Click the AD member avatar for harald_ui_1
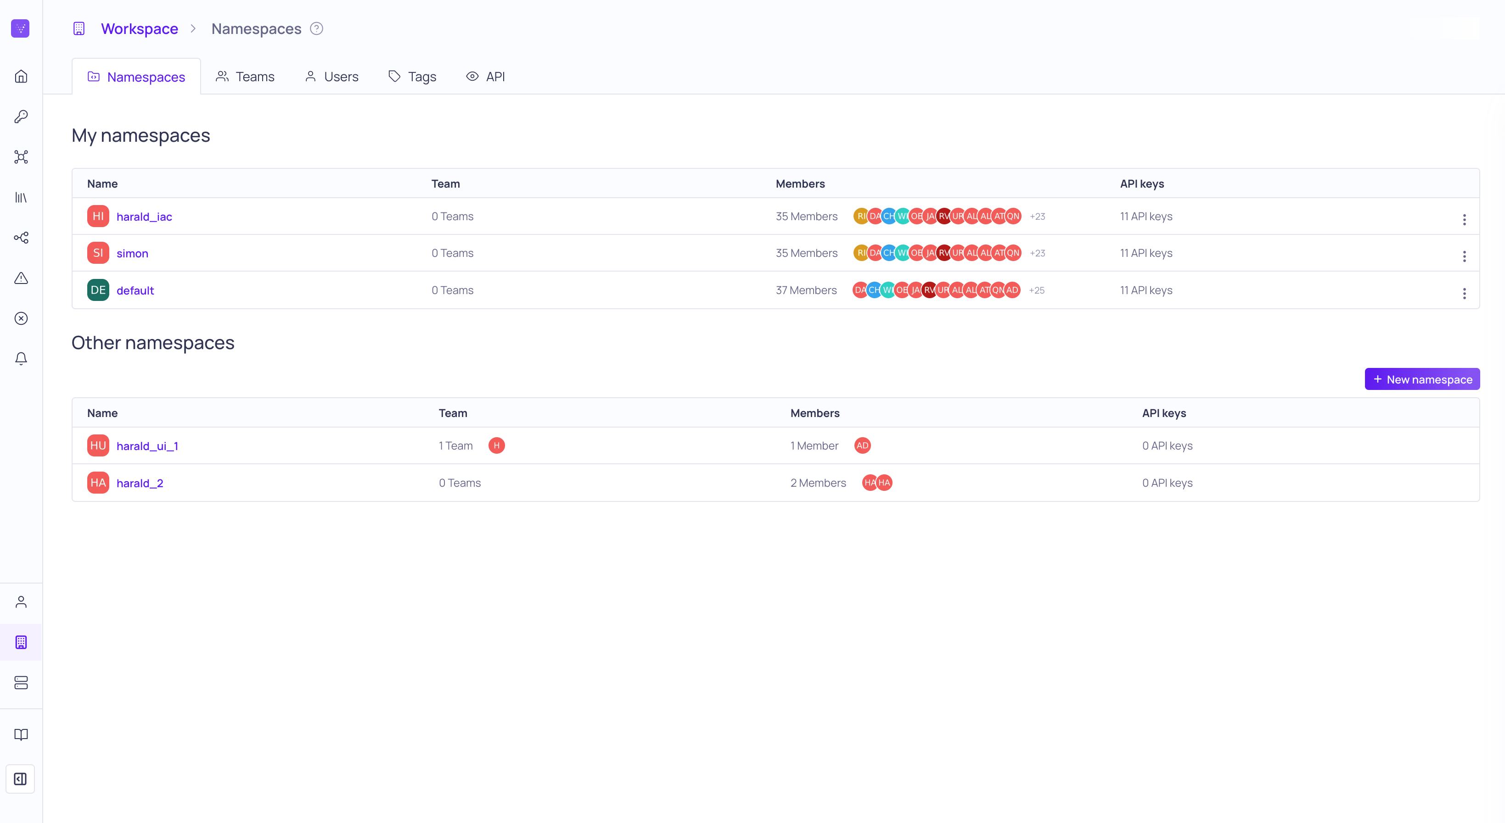 pyautogui.click(x=862, y=445)
